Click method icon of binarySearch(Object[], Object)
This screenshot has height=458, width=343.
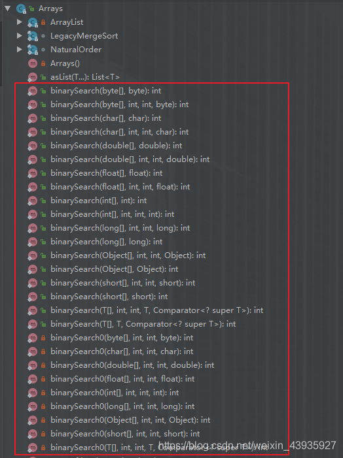(x=33, y=269)
